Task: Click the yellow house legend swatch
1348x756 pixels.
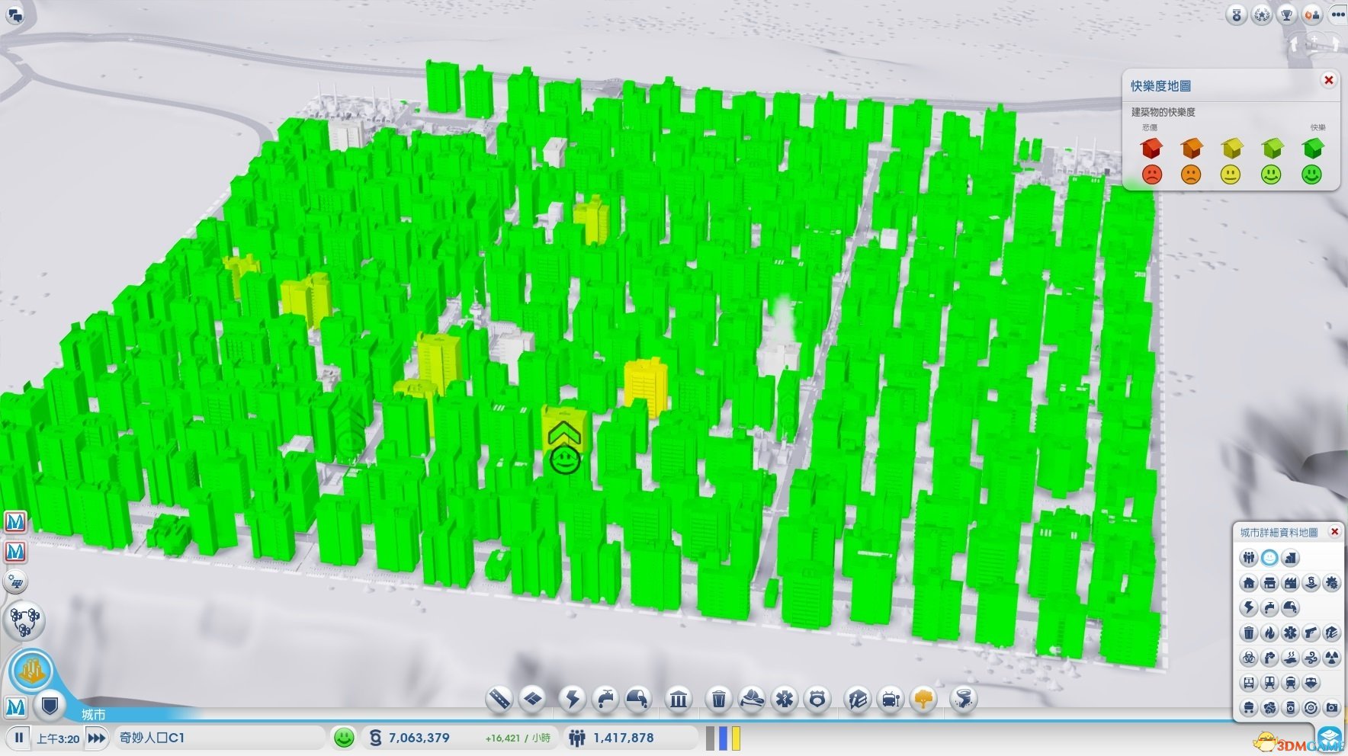Action: [x=1231, y=147]
